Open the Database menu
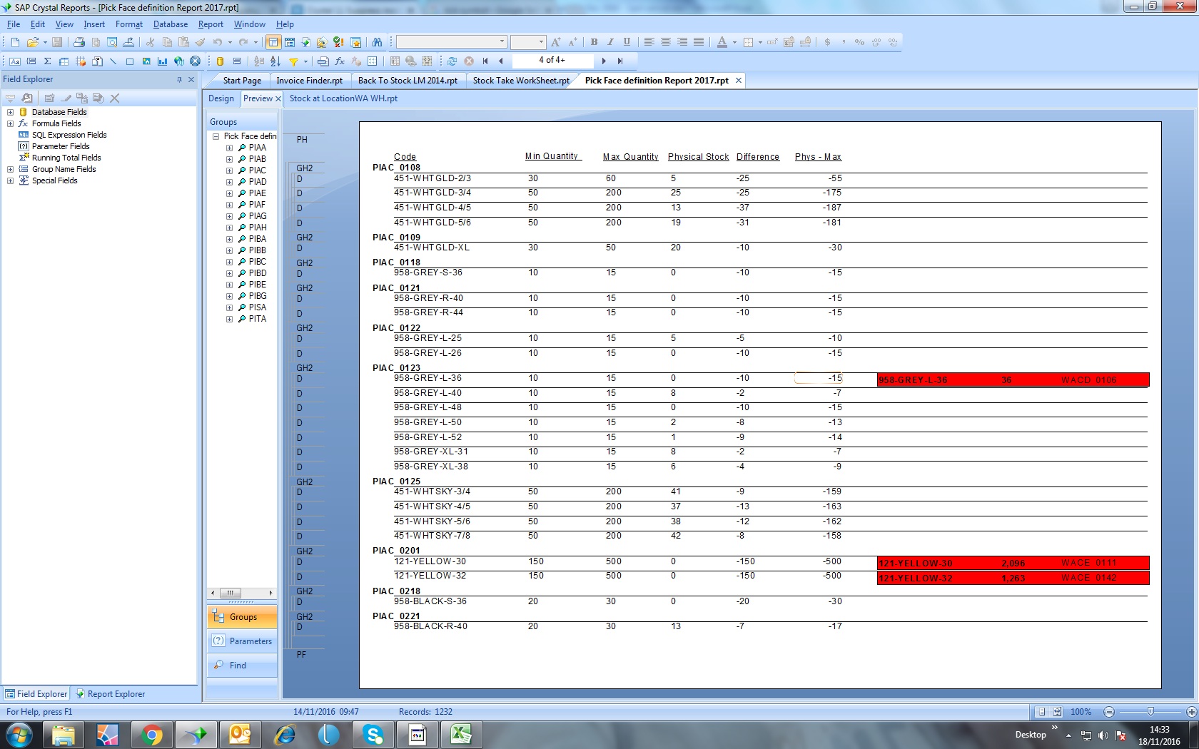Screen dimensions: 1199x749 170,24
